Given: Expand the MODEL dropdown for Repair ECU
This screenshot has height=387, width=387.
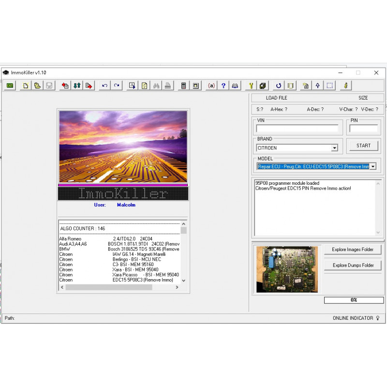Looking at the screenshot, I should pos(372,166).
